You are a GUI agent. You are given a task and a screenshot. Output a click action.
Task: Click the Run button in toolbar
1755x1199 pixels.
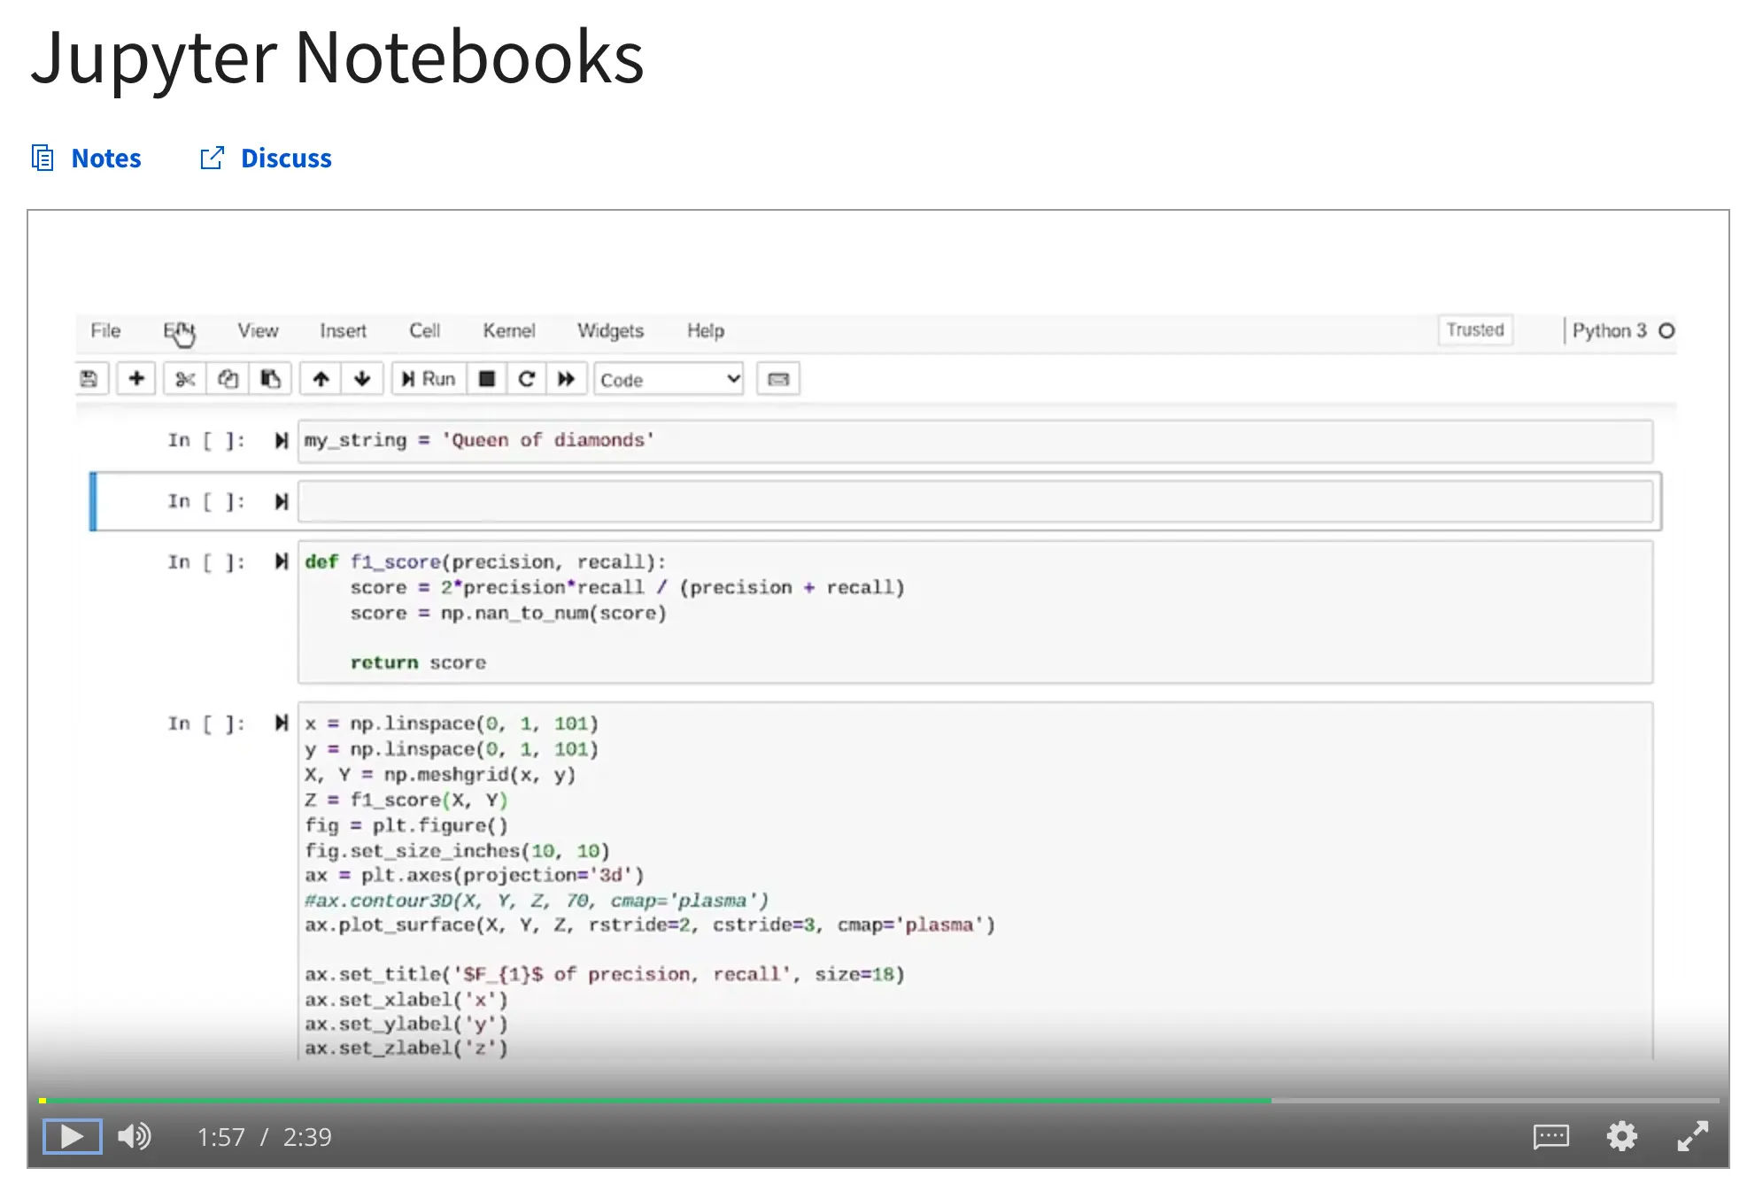click(x=429, y=379)
